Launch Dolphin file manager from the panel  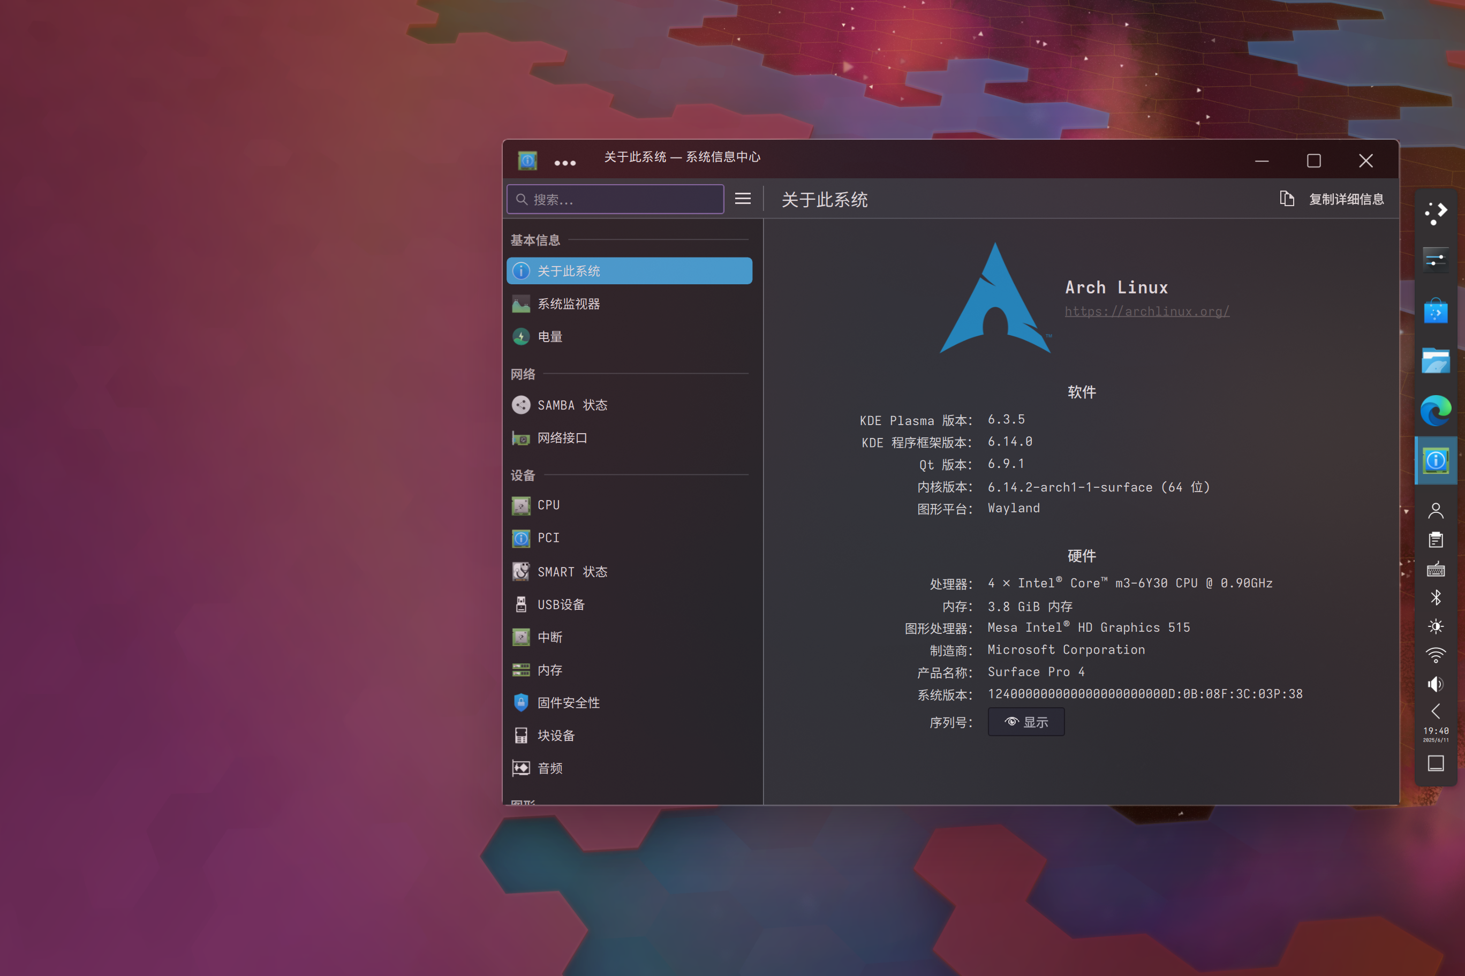click(x=1435, y=360)
